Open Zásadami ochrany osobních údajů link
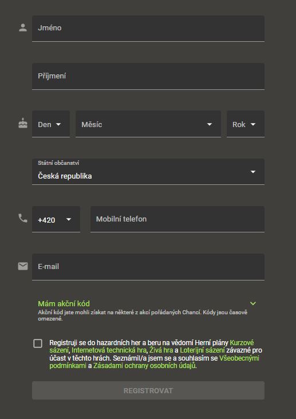 coord(144,366)
